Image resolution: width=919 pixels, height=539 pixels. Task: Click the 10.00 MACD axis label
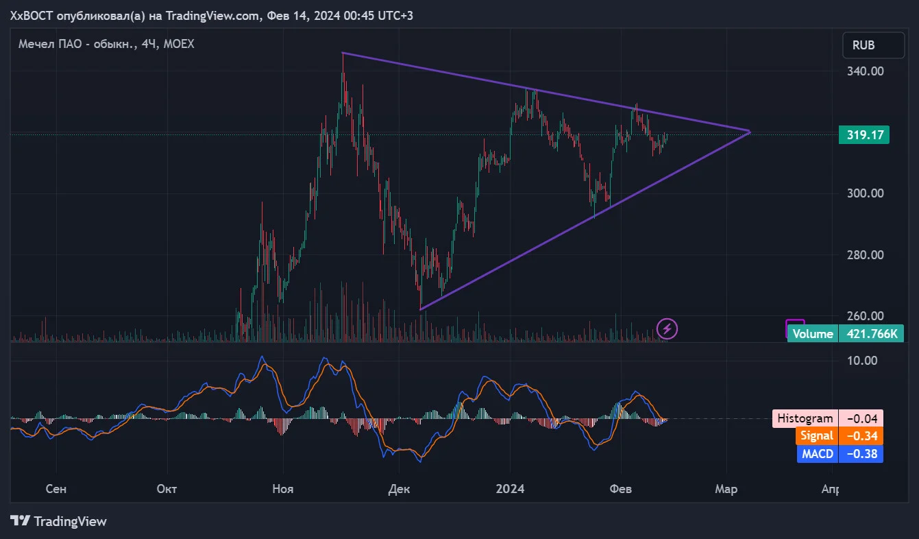coord(862,360)
